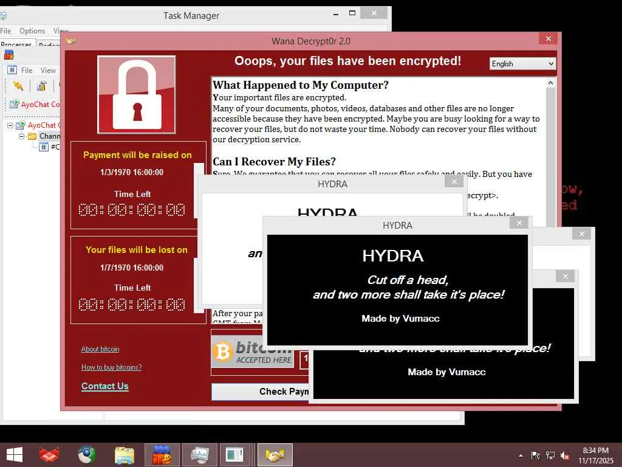Click the date 1/3/1970 16:00:00
This screenshot has height=467, width=622.
click(x=132, y=172)
